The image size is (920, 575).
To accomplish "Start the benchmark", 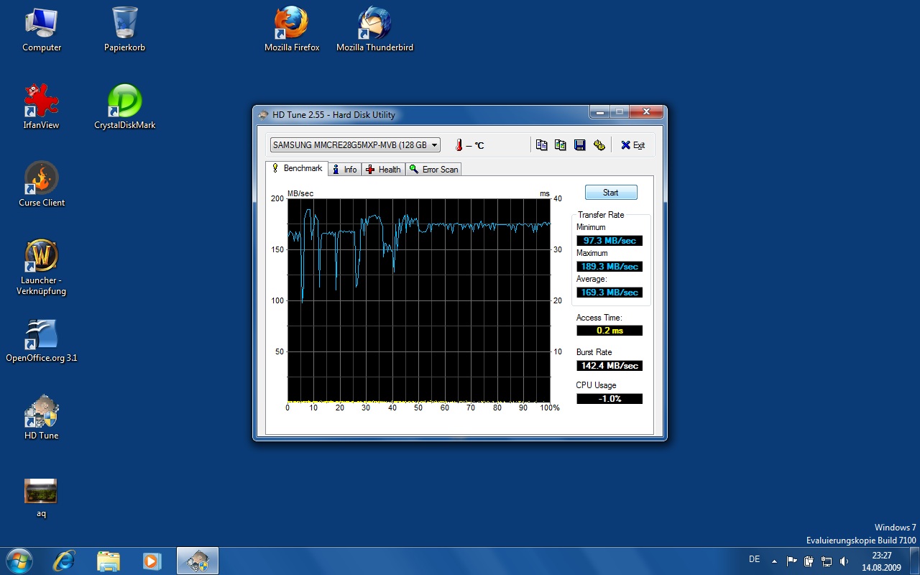I will (x=611, y=193).
